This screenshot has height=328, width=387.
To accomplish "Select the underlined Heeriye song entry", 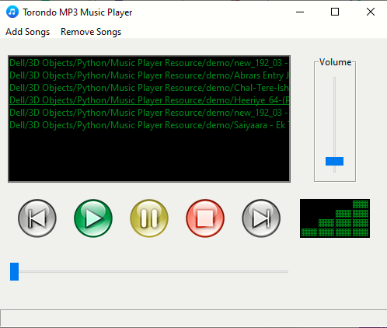I will tap(149, 100).
